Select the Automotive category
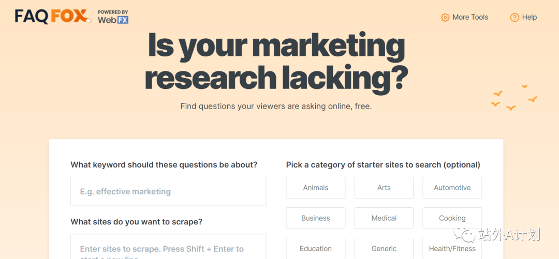559x259 pixels. [452, 188]
